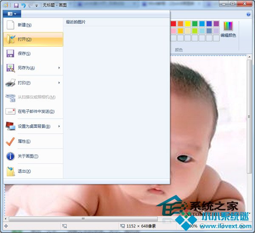The width and height of the screenshot is (255, 233).
Task: Choose 退出(X) to exit Paint
Action: 33,171
